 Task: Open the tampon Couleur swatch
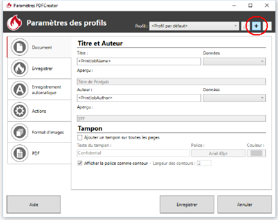coord(256,153)
